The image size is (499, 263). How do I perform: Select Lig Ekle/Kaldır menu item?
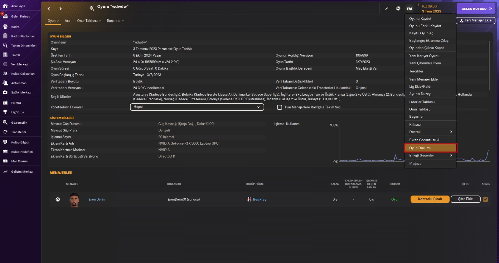pos(430,87)
